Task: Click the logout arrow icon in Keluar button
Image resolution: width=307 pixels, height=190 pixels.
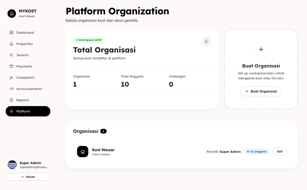Action: click(22, 177)
